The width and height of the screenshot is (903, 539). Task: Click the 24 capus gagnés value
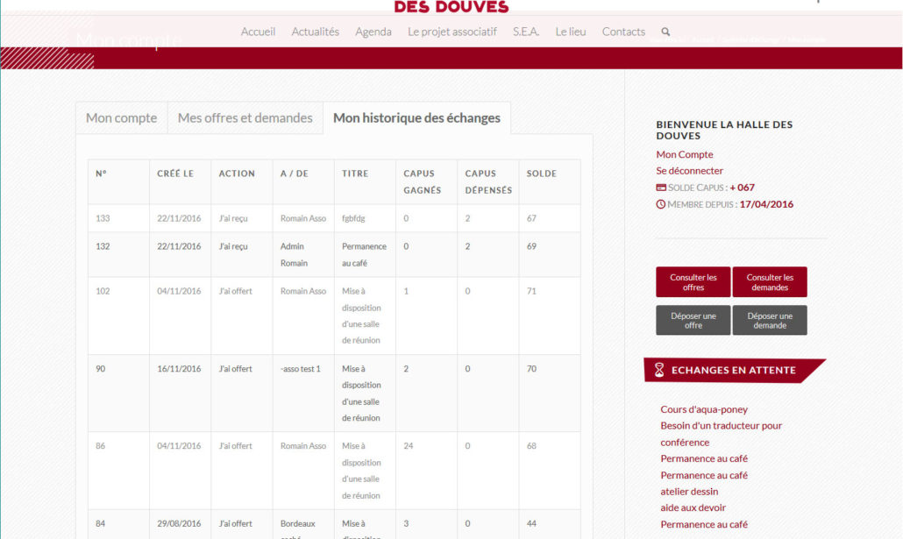click(409, 446)
